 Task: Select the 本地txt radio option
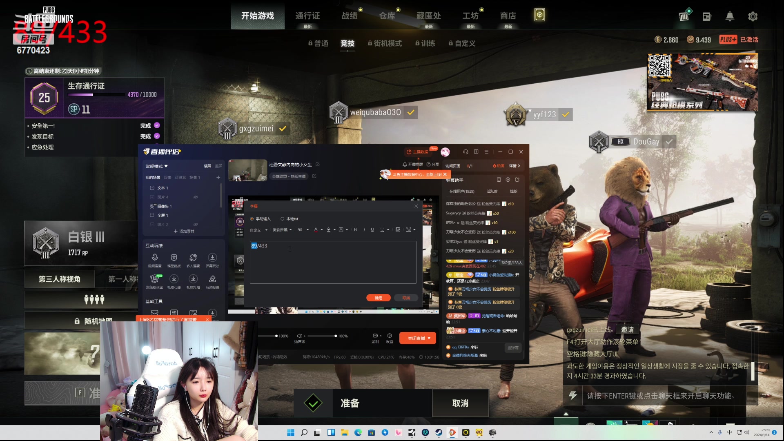282,219
